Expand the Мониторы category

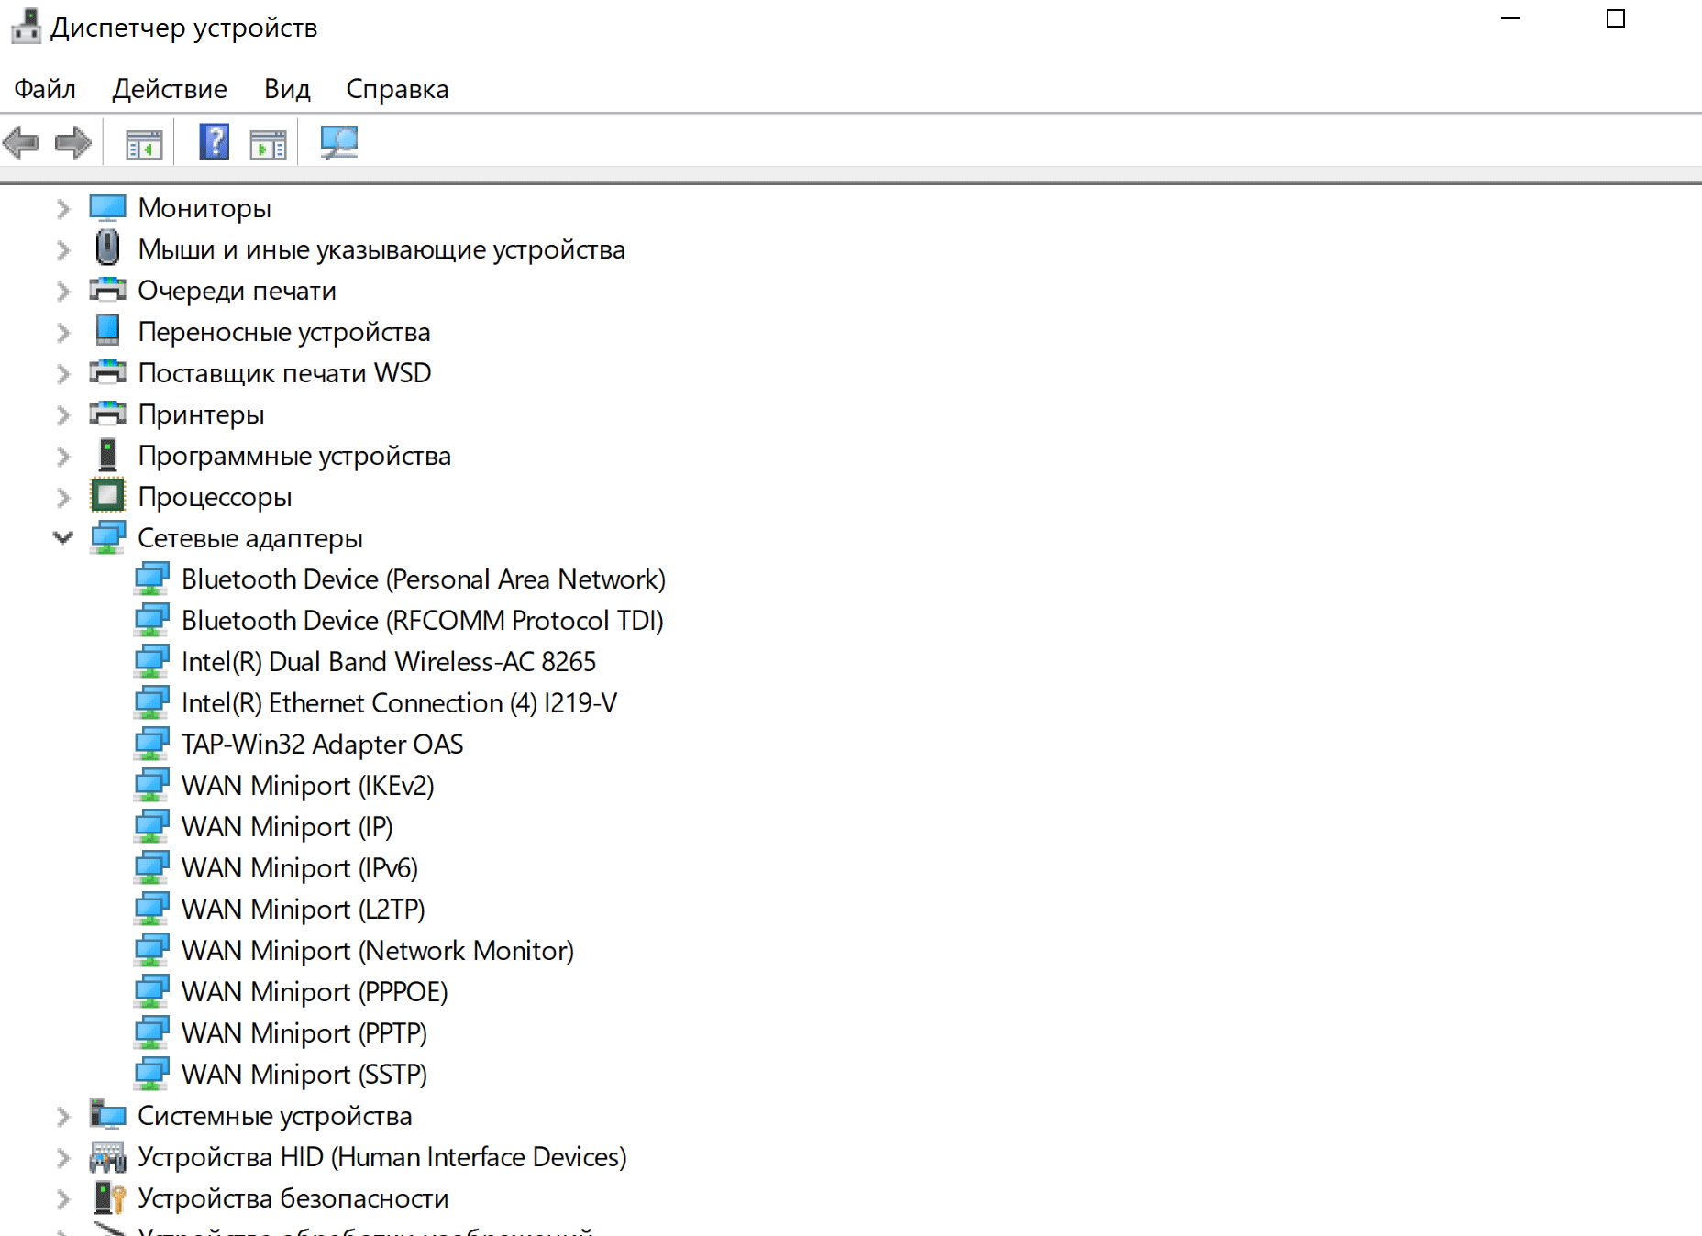click(62, 209)
